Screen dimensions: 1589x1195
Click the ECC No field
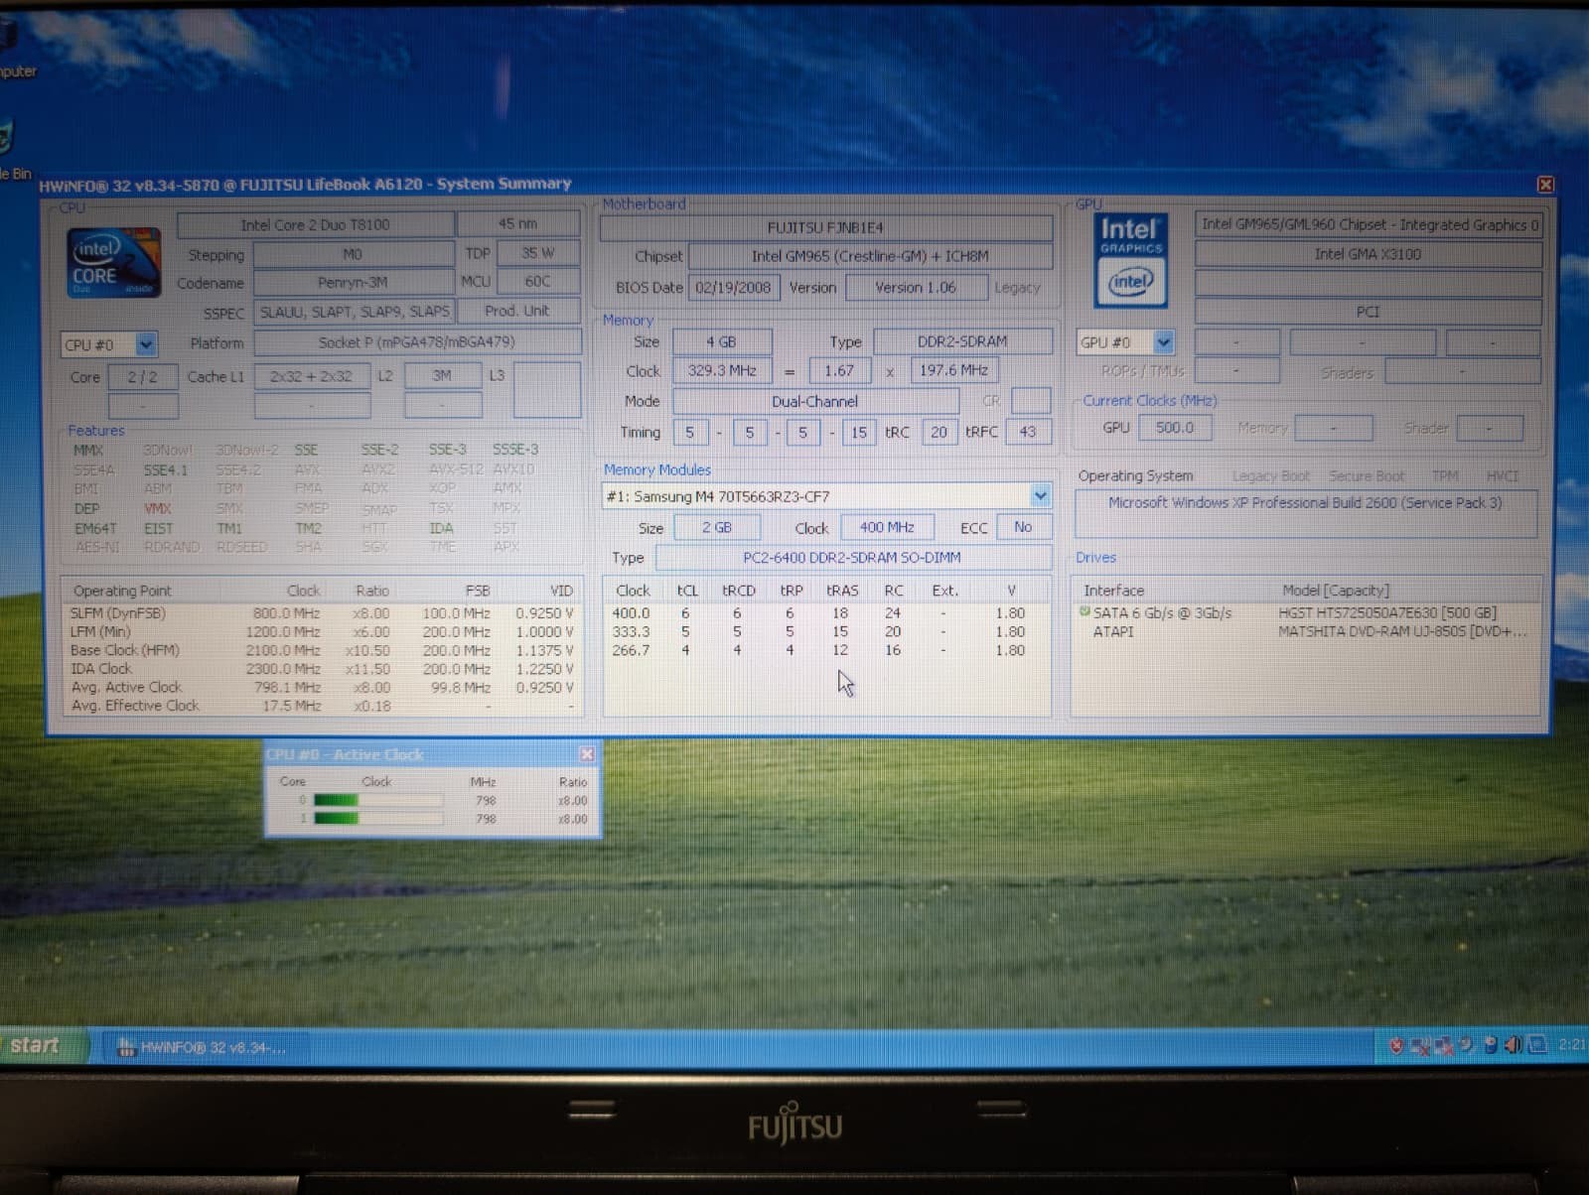click(x=1023, y=527)
